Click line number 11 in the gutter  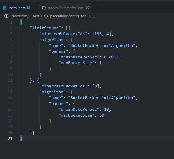tap(10, 80)
